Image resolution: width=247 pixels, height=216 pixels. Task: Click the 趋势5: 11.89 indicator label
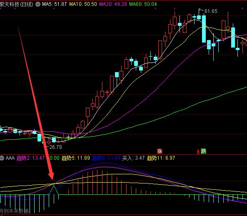[76, 158]
